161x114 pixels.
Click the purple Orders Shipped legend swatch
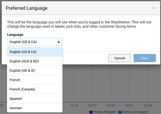(91, 112)
